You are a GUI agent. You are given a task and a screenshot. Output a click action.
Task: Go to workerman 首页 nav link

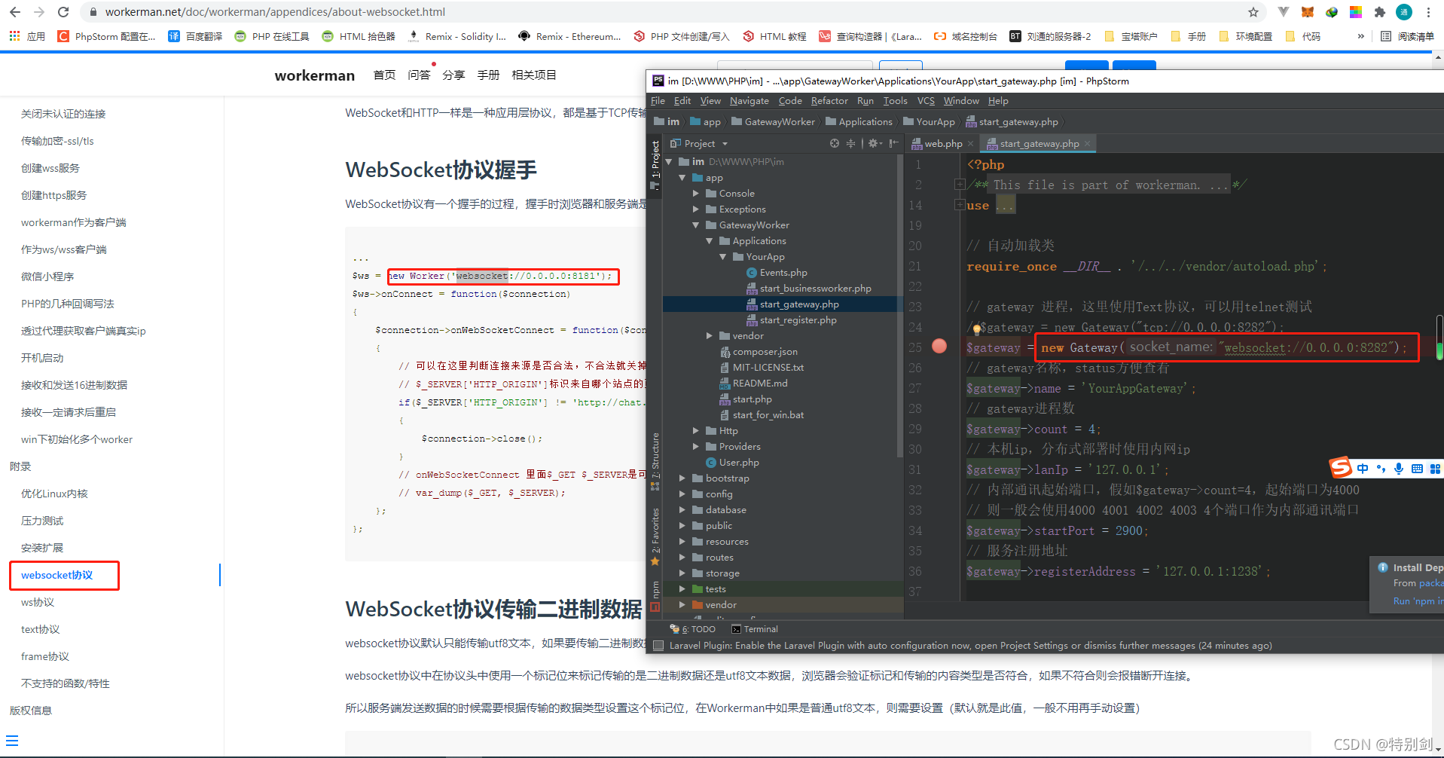pyautogui.click(x=384, y=75)
